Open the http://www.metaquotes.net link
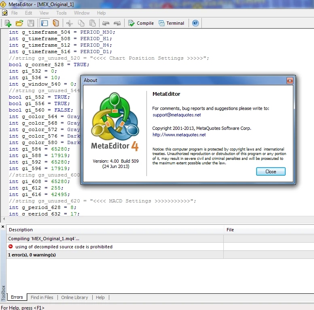The image size is (314, 310). click(179, 135)
